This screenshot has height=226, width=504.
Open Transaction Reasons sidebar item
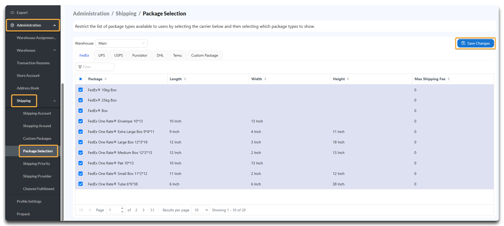tap(33, 63)
